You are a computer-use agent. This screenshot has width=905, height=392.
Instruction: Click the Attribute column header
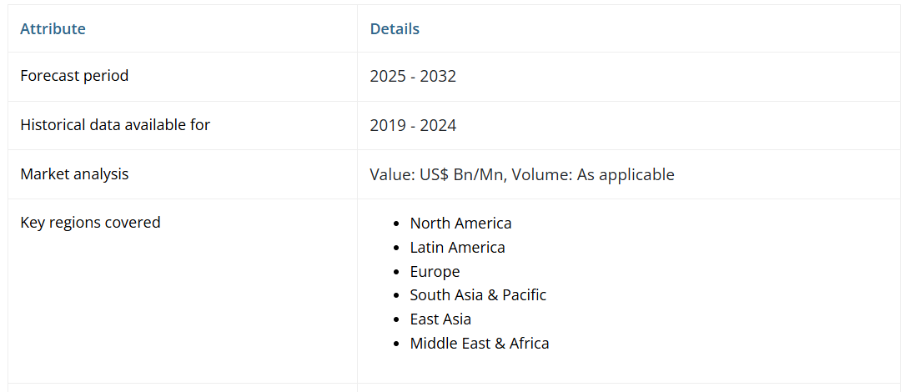53,29
